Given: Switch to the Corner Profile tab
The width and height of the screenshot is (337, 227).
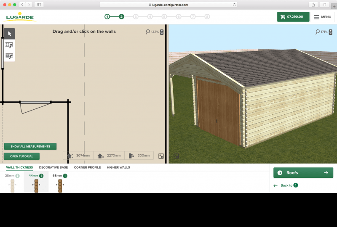Looking at the screenshot, I should pos(87,167).
